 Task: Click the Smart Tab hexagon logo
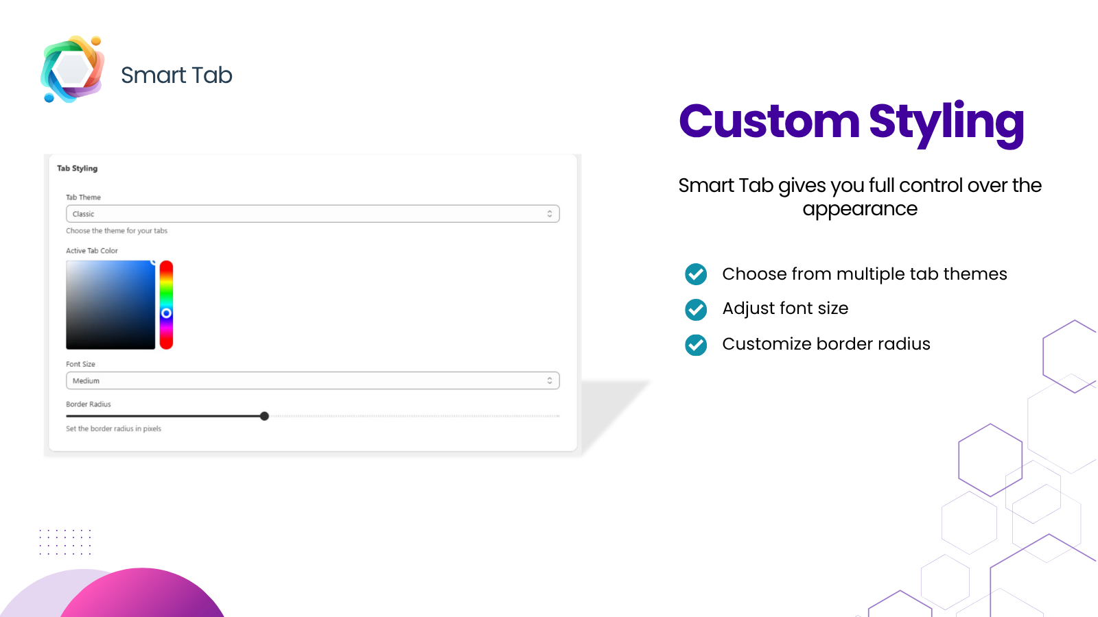pos(73,69)
